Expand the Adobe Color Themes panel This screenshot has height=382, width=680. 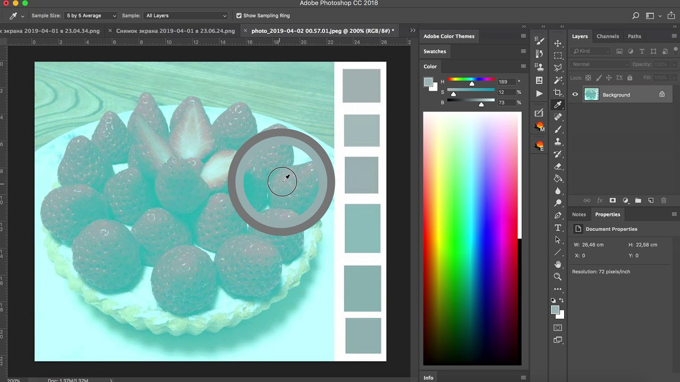pos(449,36)
